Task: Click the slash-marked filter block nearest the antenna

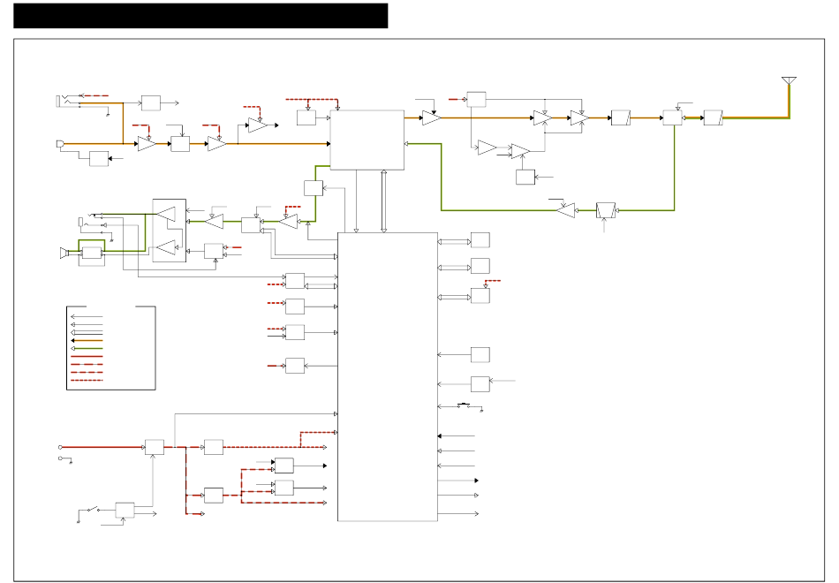Action: 714,117
